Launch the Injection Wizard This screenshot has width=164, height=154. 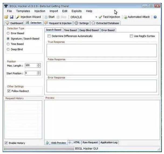click(29, 17)
